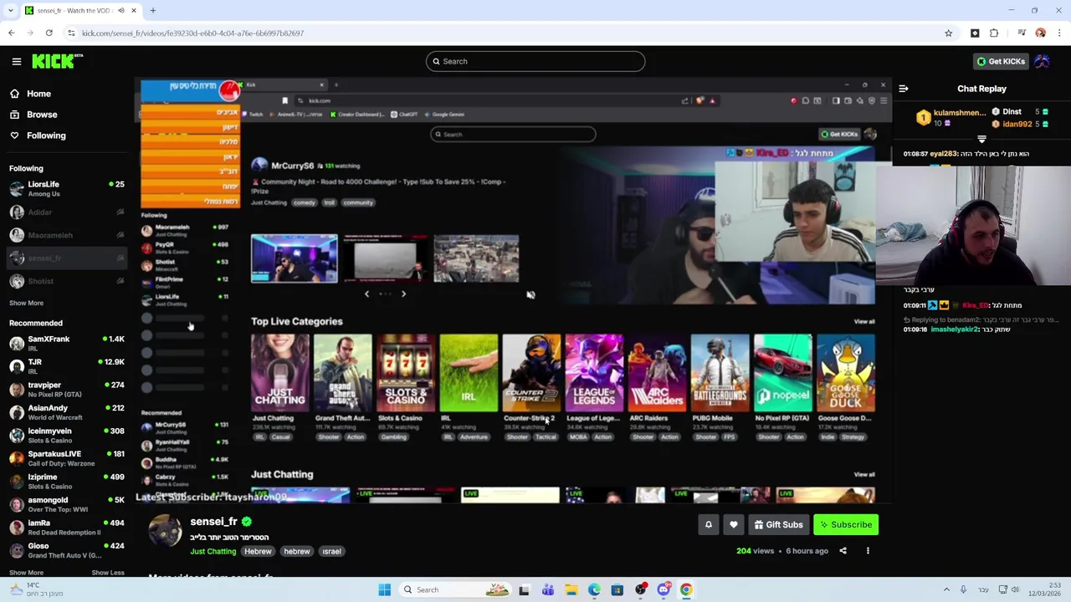Viewport: 1071px width, 602px height.
Task: Select the capitalized Hebrew tag
Action: [x=258, y=552]
